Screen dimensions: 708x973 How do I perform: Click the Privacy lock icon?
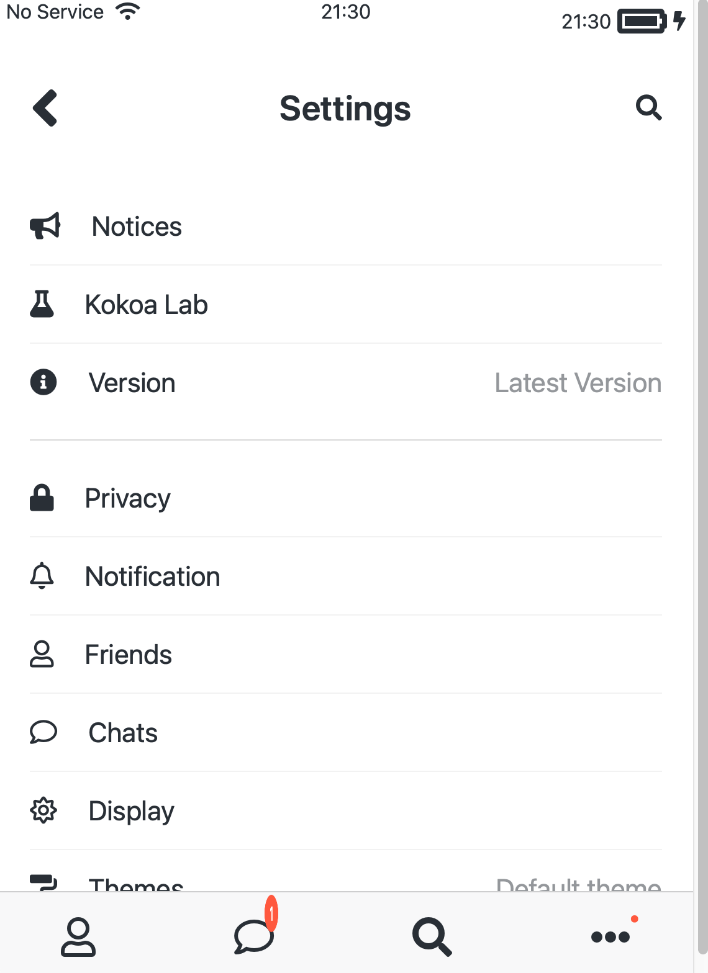tap(42, 498)
